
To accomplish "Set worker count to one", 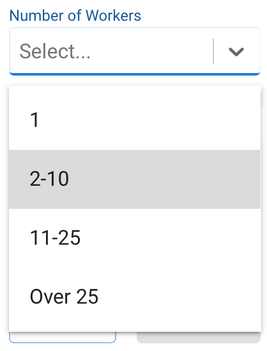I will click(x=135, y=120).
